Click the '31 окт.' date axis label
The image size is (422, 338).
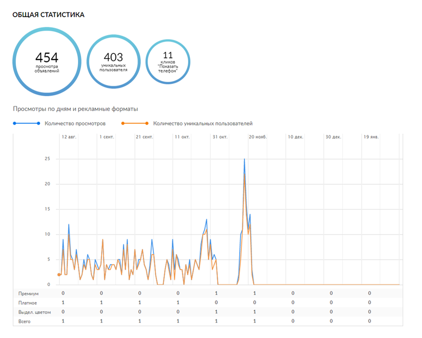(x=220, y=137)
